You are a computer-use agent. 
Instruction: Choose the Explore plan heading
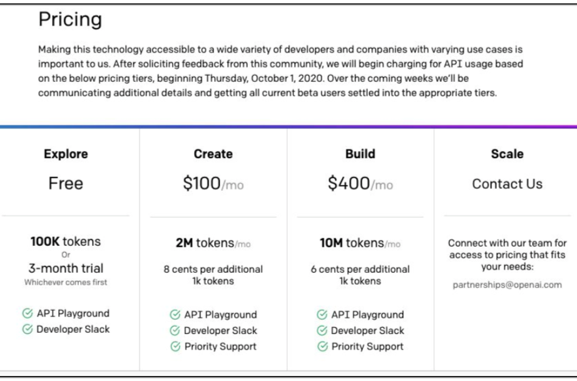[x=66, y=154]
